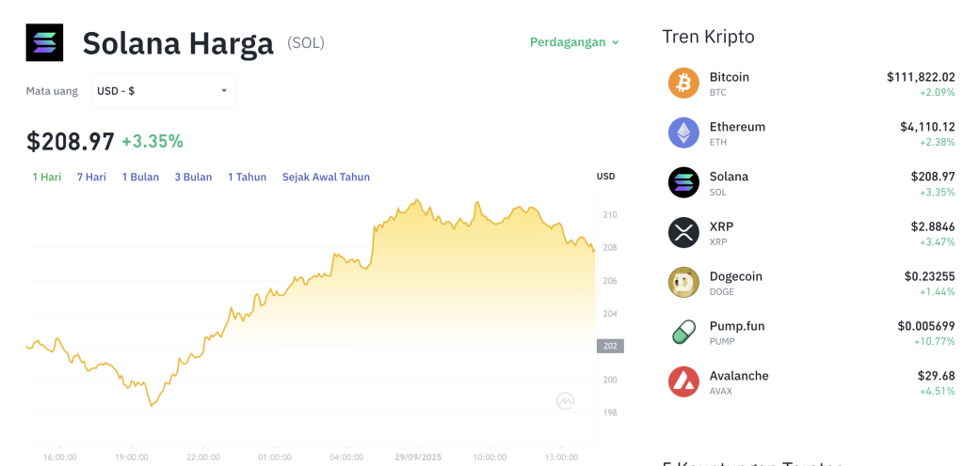Select the 3 Bulan time range
This screenshot has width=964, height=466.
(193, 177)
